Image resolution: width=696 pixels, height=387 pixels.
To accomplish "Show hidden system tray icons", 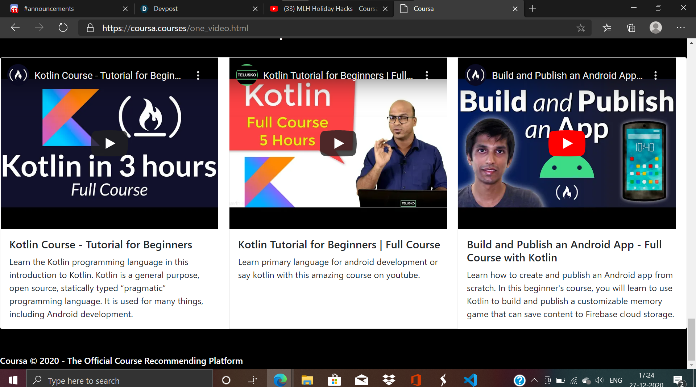I will 534,380.
